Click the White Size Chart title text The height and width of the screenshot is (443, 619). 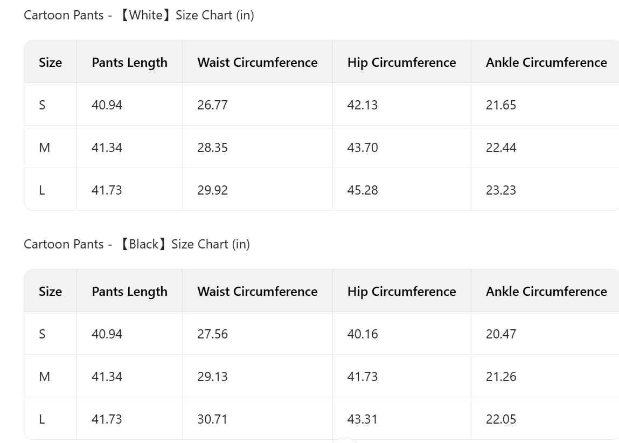(x=139, y=15)
